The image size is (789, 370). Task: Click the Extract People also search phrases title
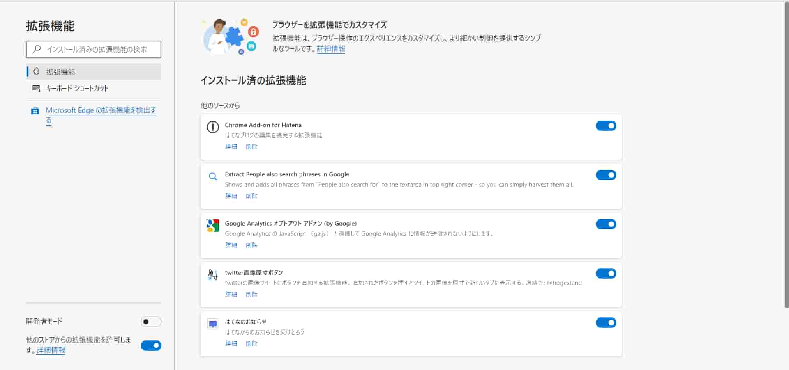(287, 174)
